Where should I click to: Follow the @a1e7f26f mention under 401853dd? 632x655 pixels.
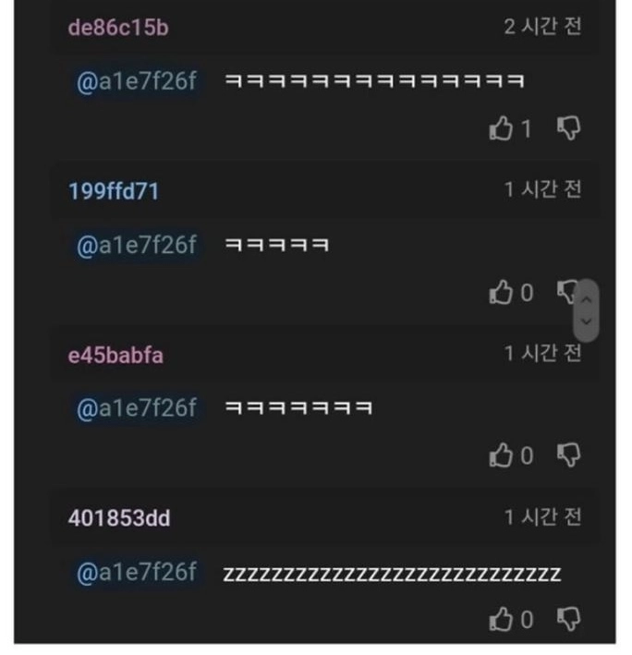point(137,572)
